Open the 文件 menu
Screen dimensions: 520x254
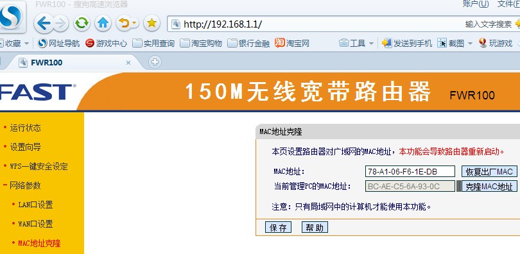(x=508, y=4)
